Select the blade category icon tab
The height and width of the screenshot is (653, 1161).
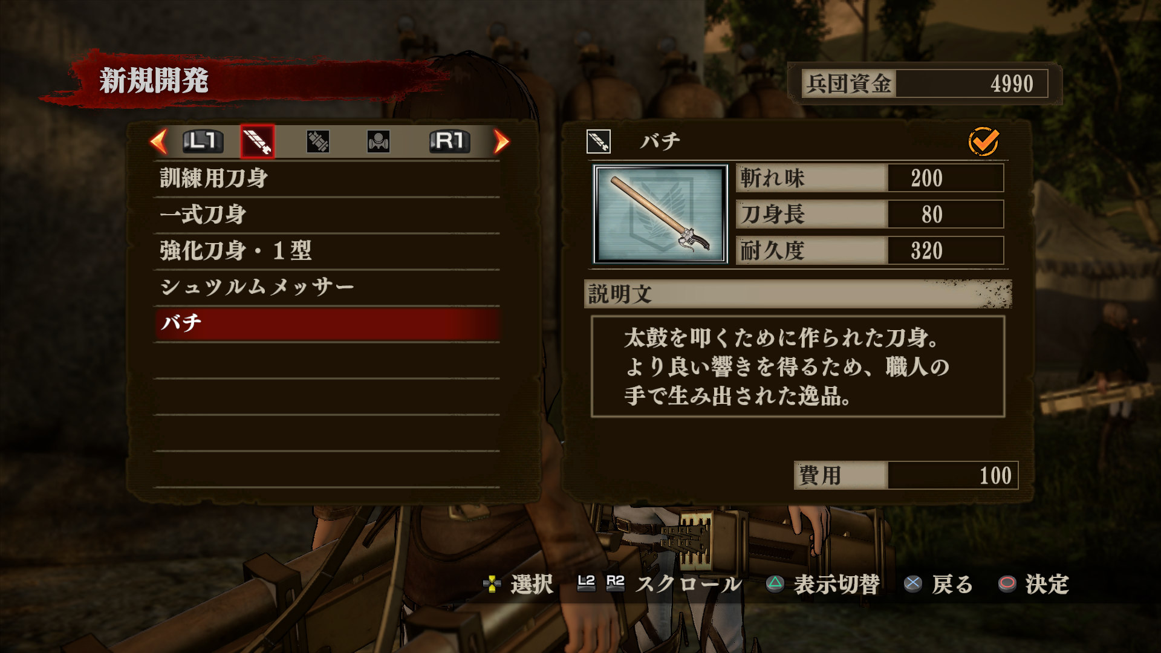tap(257, 141)
